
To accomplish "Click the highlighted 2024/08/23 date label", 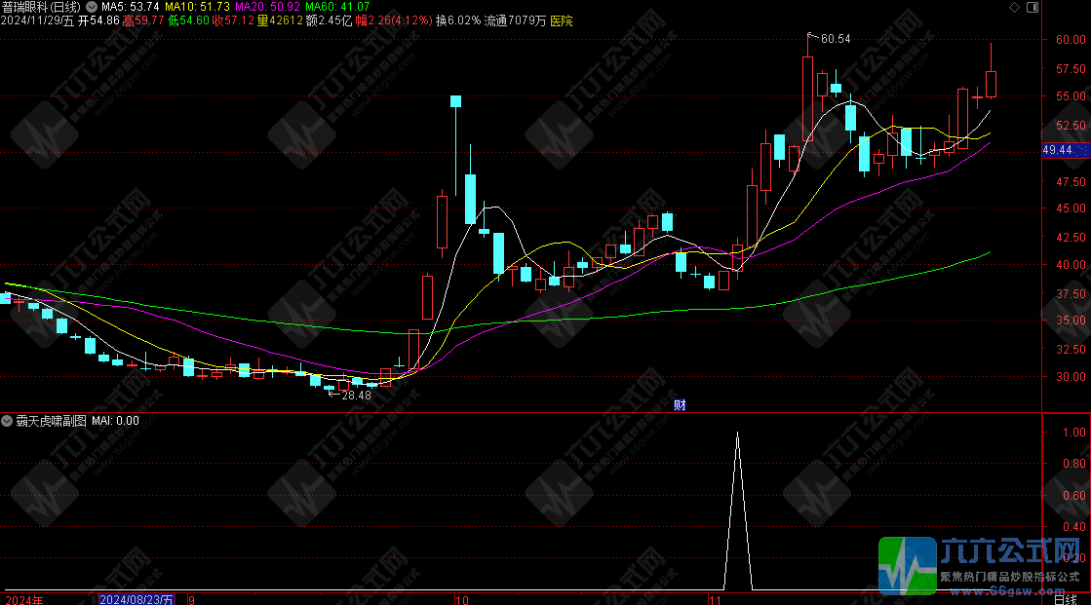I will (x=136, y=599).
